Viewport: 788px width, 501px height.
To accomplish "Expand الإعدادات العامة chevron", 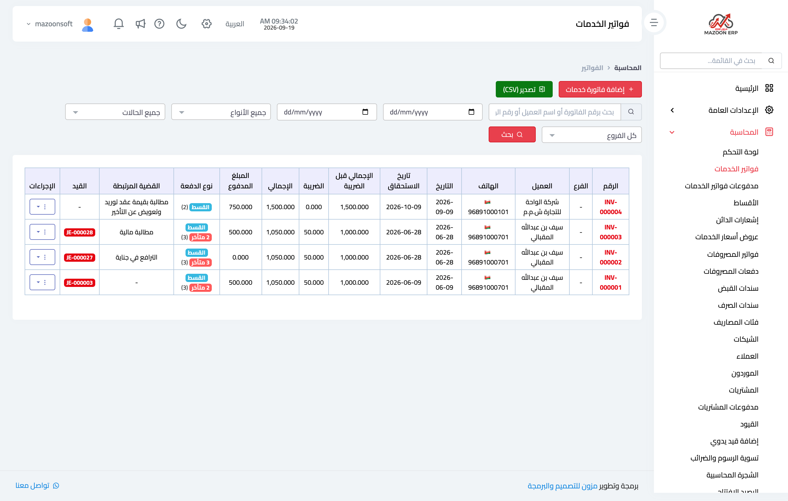I will coord(672,110).
